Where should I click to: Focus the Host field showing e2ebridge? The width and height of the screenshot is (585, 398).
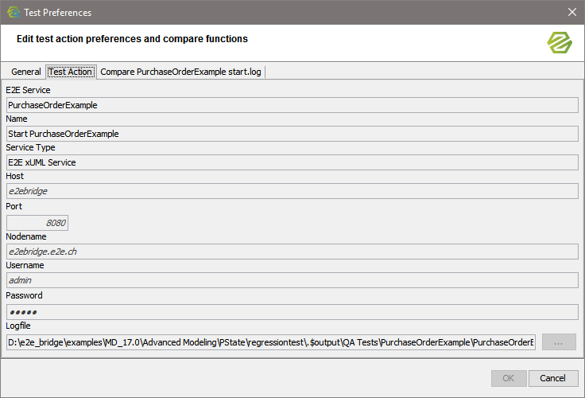[292, 191]
